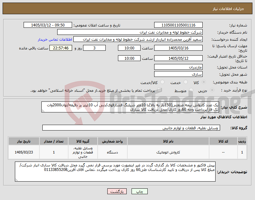
Task: Click the بازگشت back button
Action: [117, 191]
